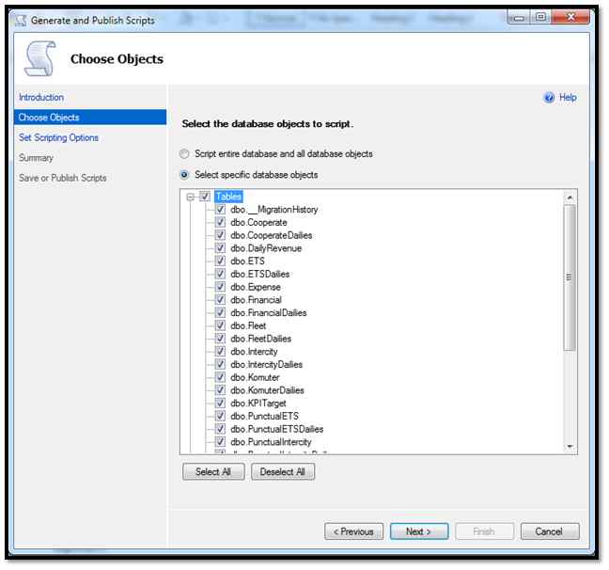Click the Select All button
This screenshot has height=570, width=609.
(213, 471)
